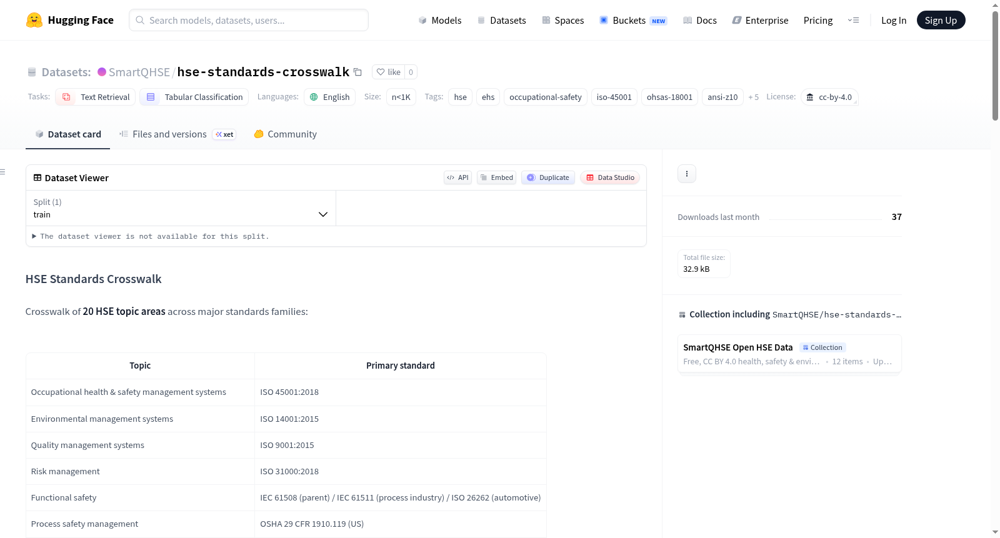1000x538 pixels.
Task: Click the ISO 9001:2015 table cell
Action: (x=401, y=445)
